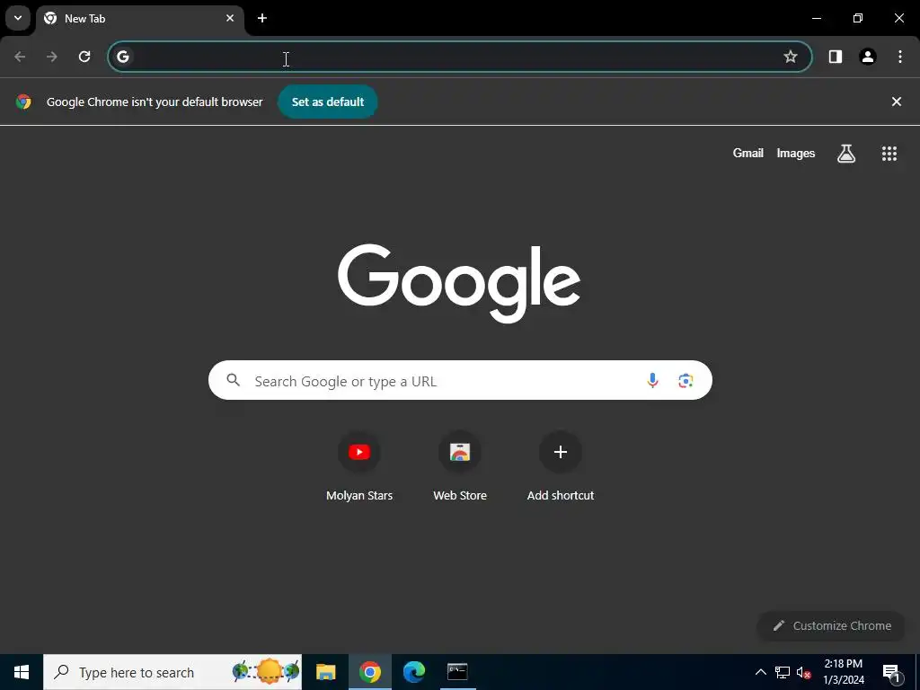Focus the Chrome address bar
920x690 pixels.
[x=459, y=57]
